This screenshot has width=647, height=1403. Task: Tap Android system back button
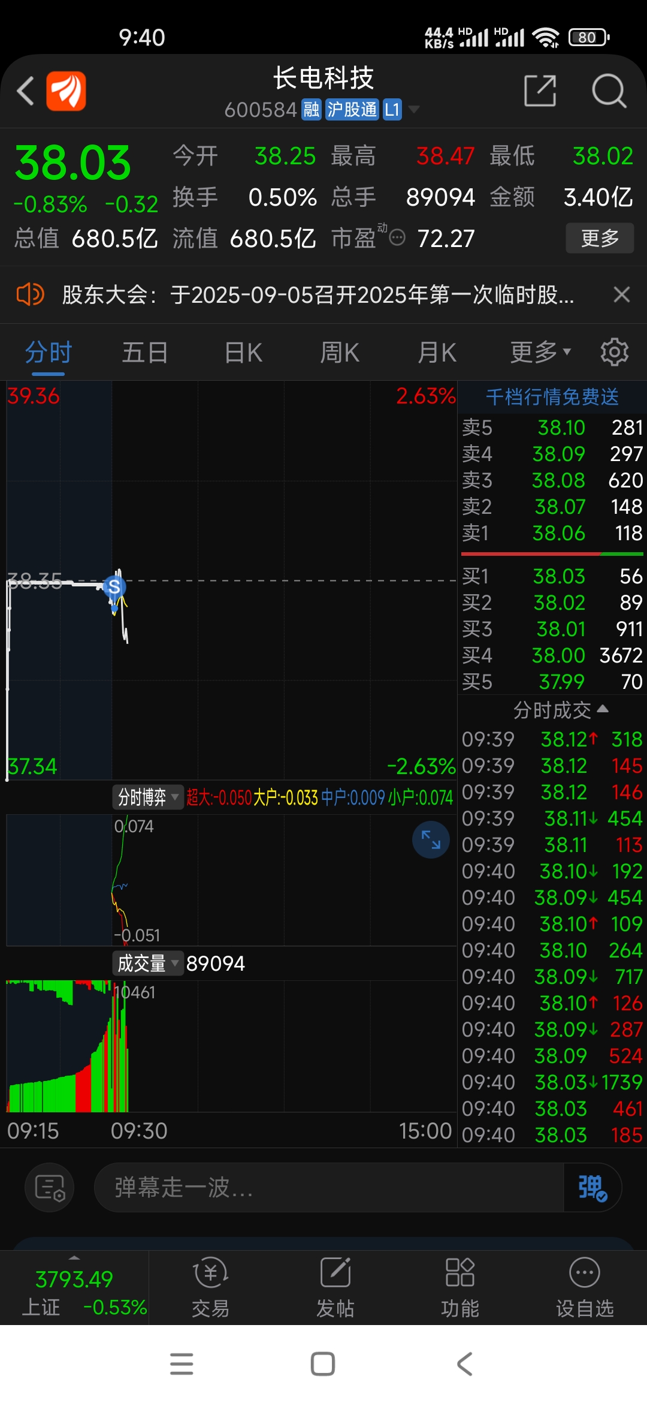click(x=465, y=1364)
